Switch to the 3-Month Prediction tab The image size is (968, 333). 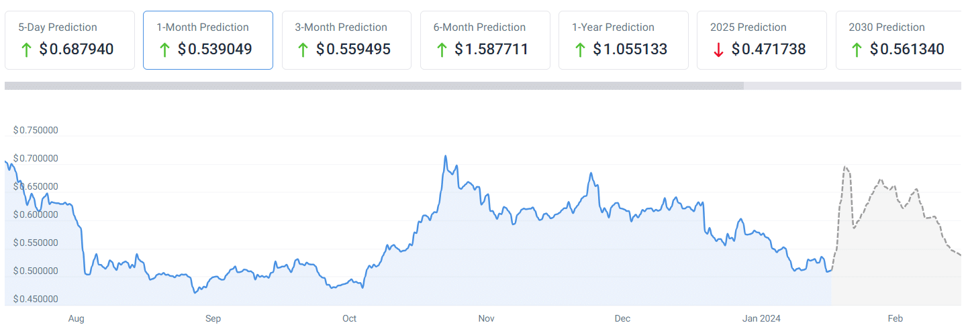tap(346, 40)
